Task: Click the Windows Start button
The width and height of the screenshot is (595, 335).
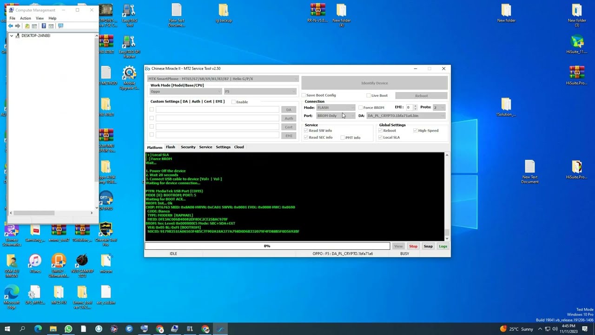Action: [x=7, y=329]
